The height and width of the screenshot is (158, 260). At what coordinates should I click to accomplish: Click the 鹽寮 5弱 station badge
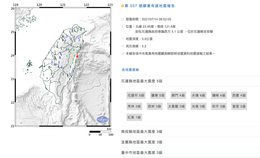(x=158, y=95)
